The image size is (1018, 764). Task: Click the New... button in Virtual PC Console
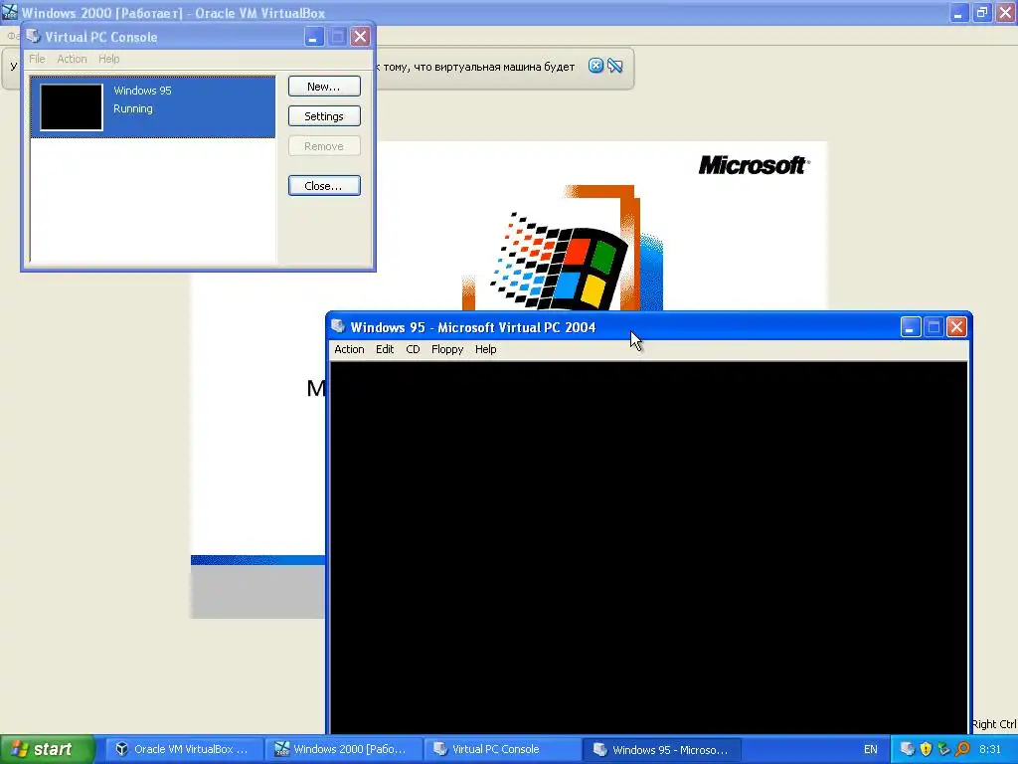(x=324, y=87)
